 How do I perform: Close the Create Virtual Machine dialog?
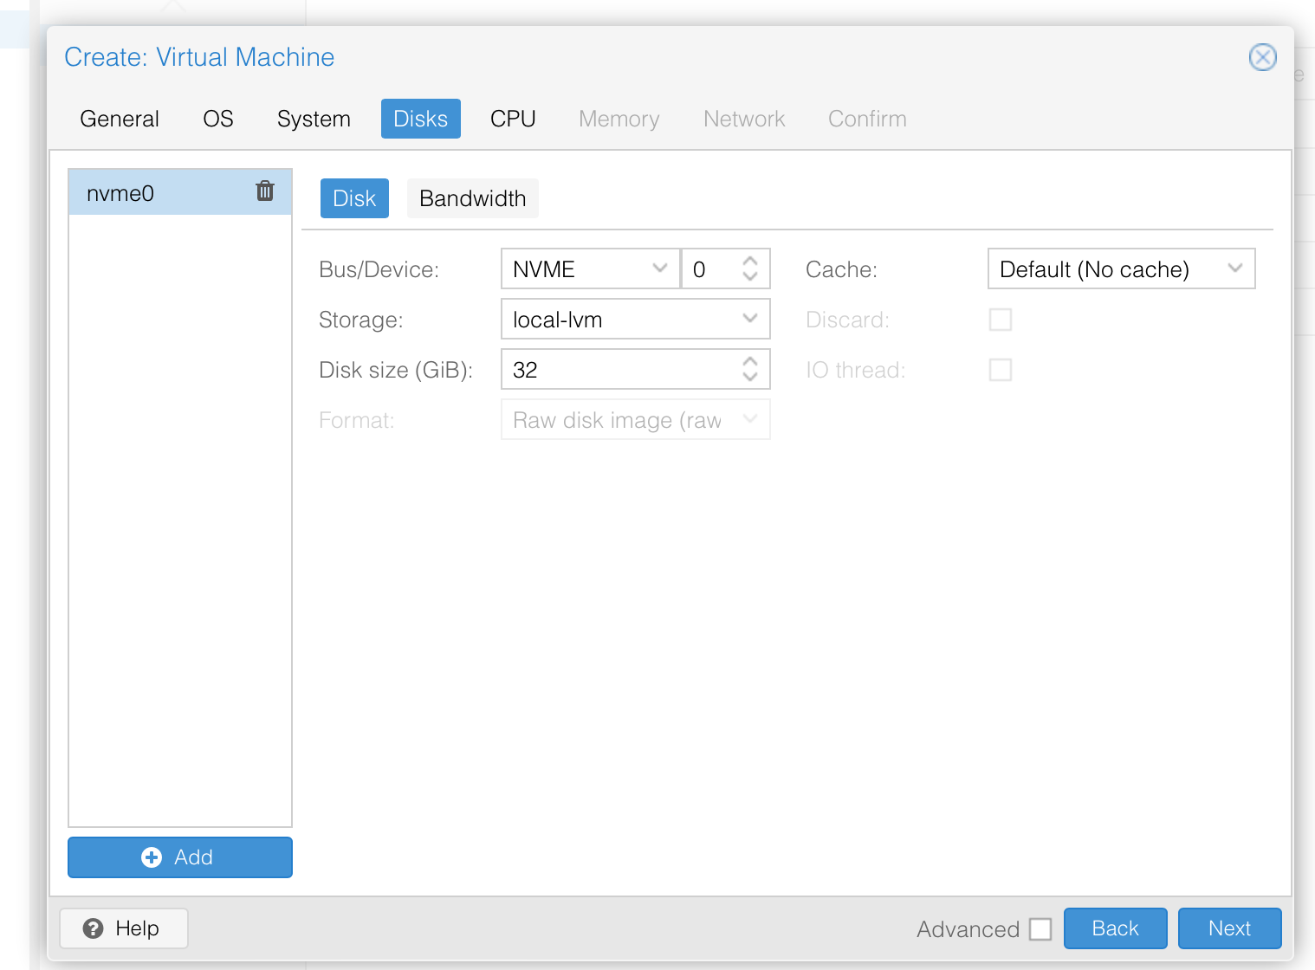1262,57
